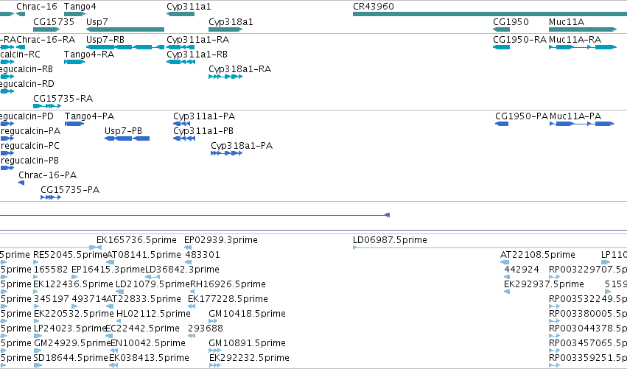This screenshot has height=369, width=627.
Task: Select the Tango4-PA protein feature
Action: 74,124
